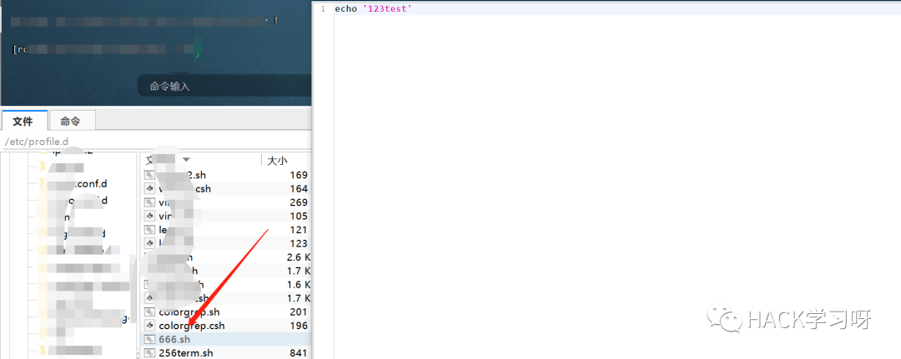Select the 666.sh file
Viewport: 901px width, 359px height.
[x=174, y=340]
